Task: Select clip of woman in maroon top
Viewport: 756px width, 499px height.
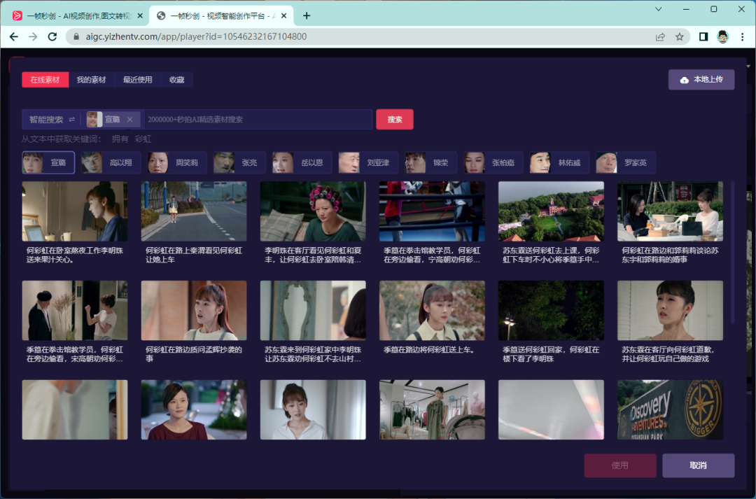Action: (x=194, y=410)
